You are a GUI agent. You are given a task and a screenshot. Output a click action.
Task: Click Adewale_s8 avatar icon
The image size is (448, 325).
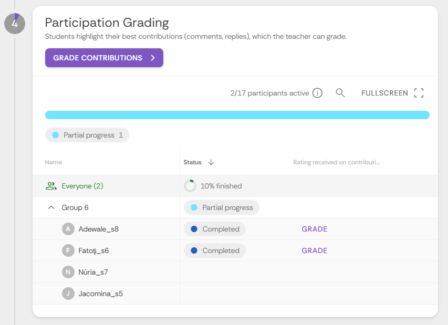click(x=68, y=229)
